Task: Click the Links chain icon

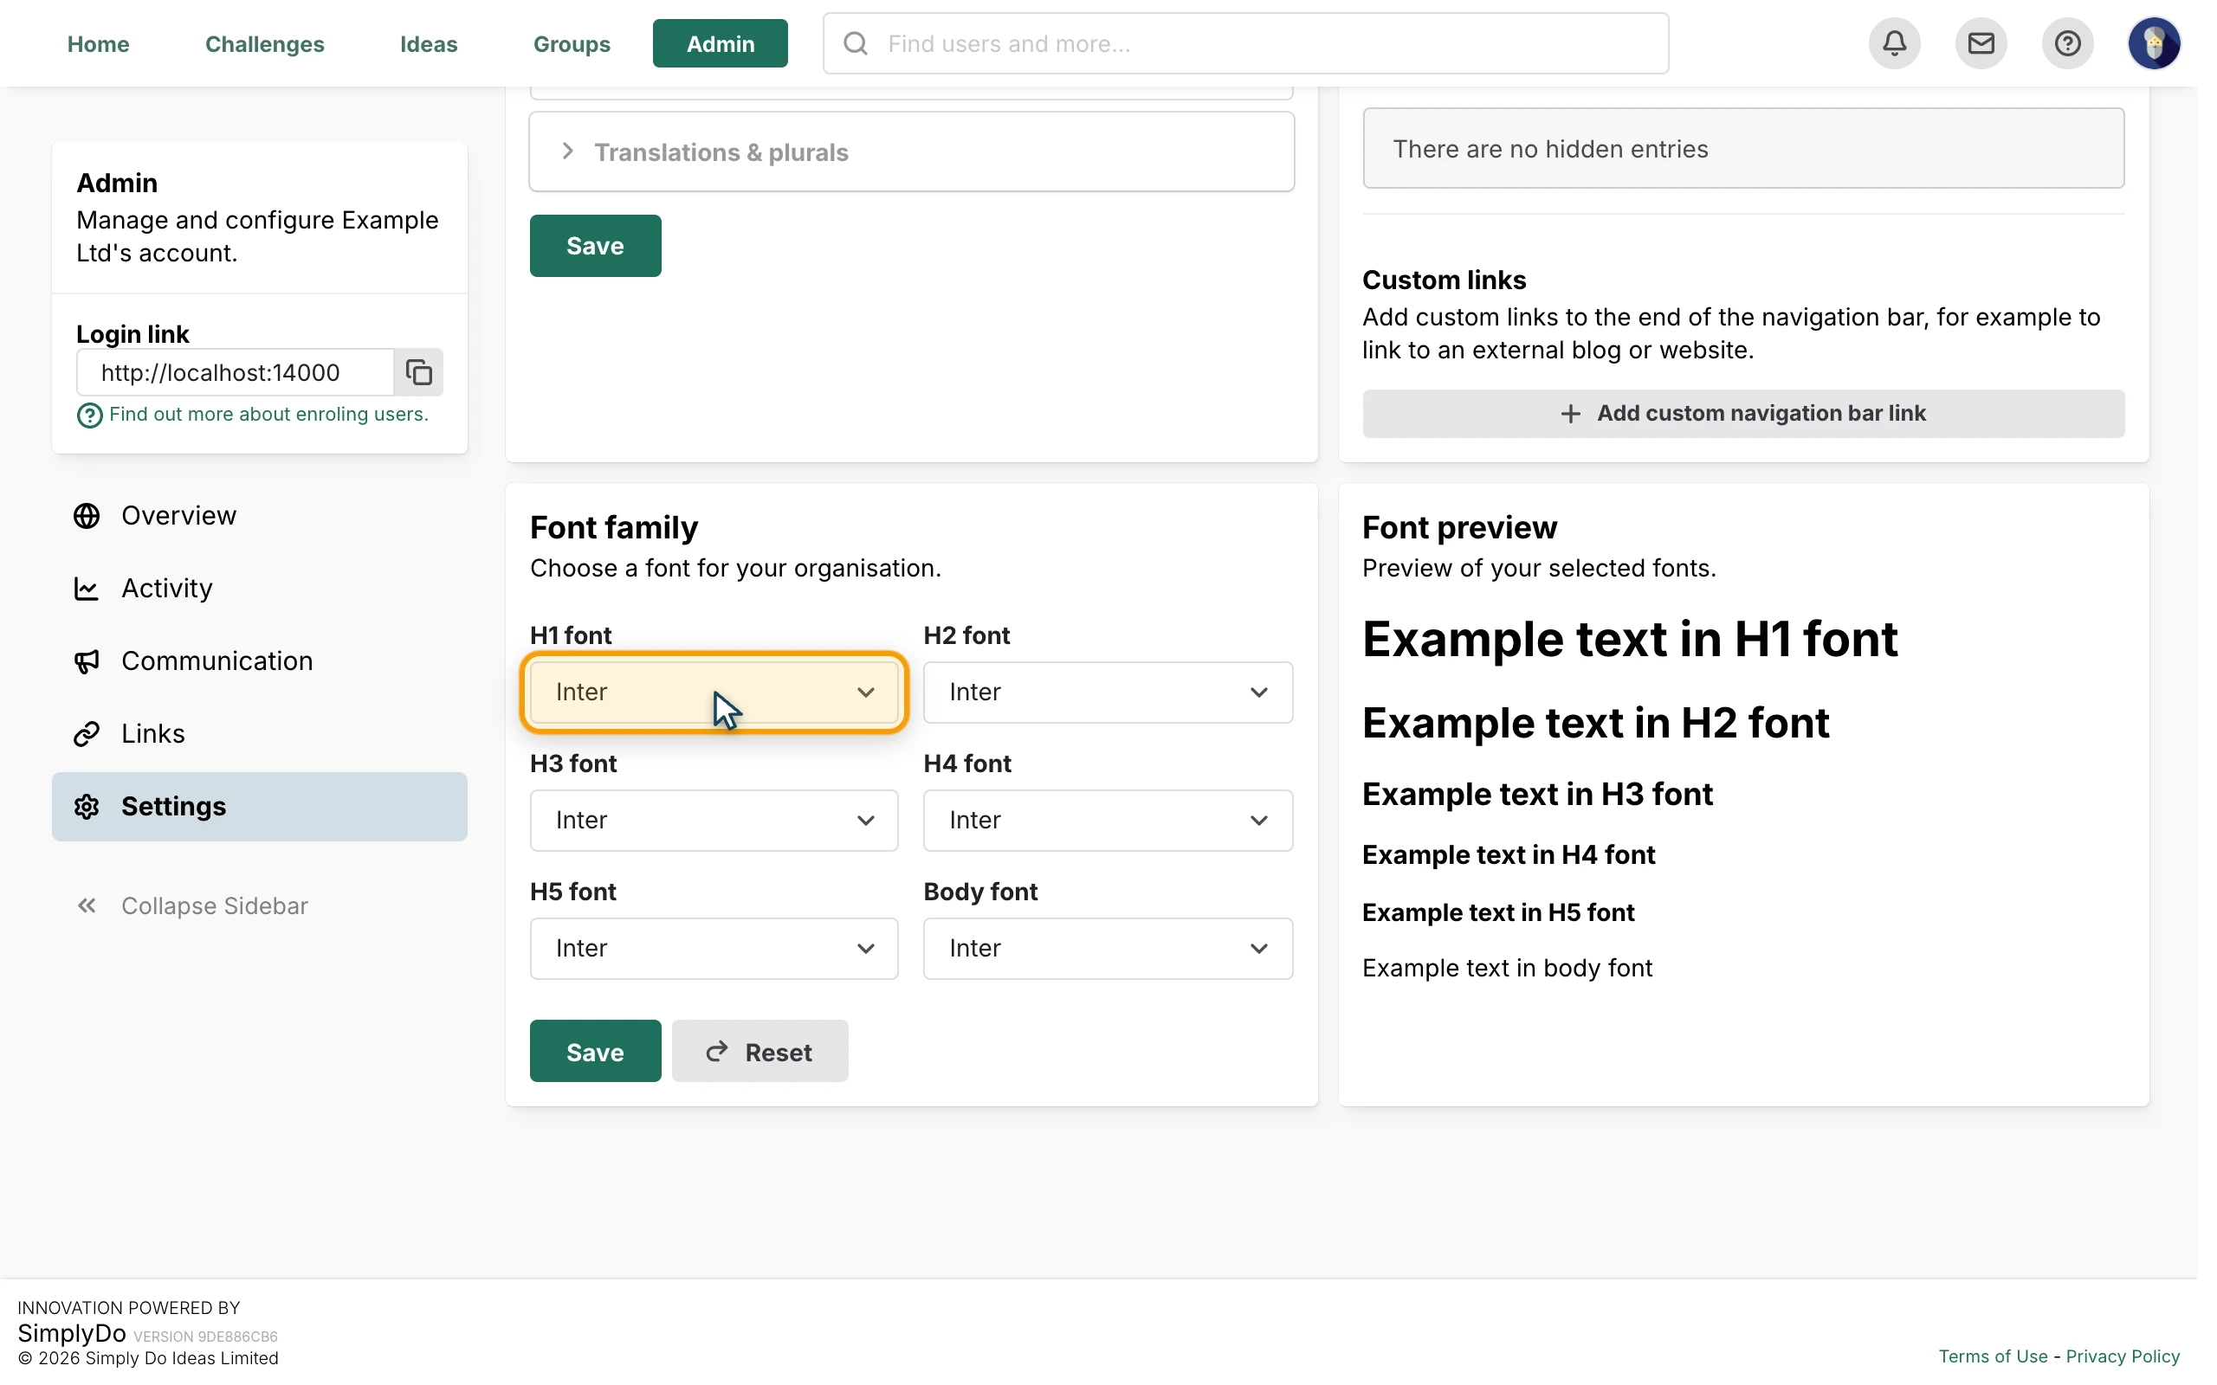Action: (x=87, y=734)
